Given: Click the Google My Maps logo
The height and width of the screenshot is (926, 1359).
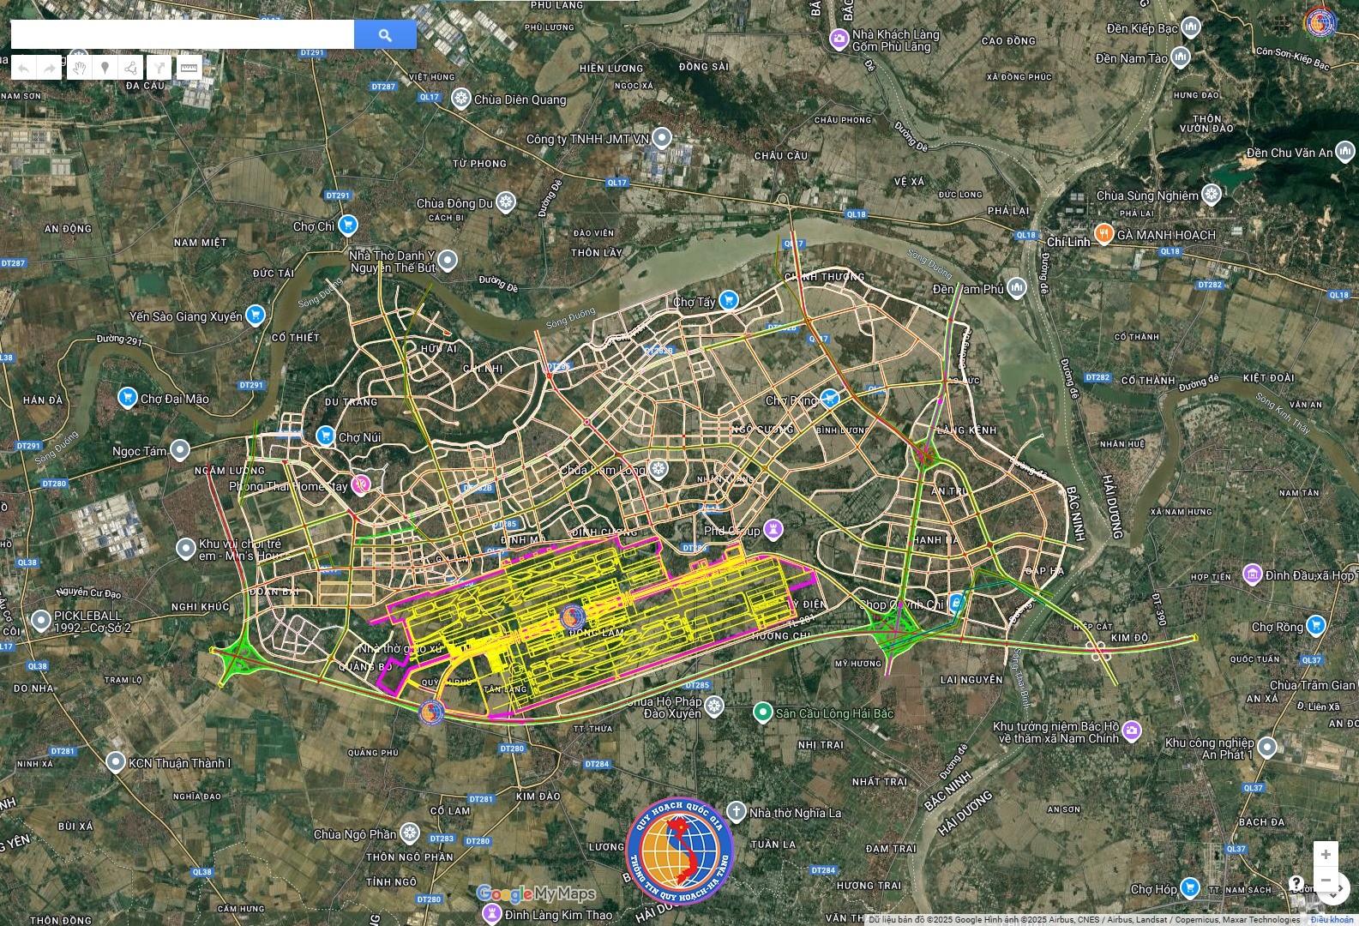Looking at the screenshot, I should pyautogui.click(x=536, y=894).
